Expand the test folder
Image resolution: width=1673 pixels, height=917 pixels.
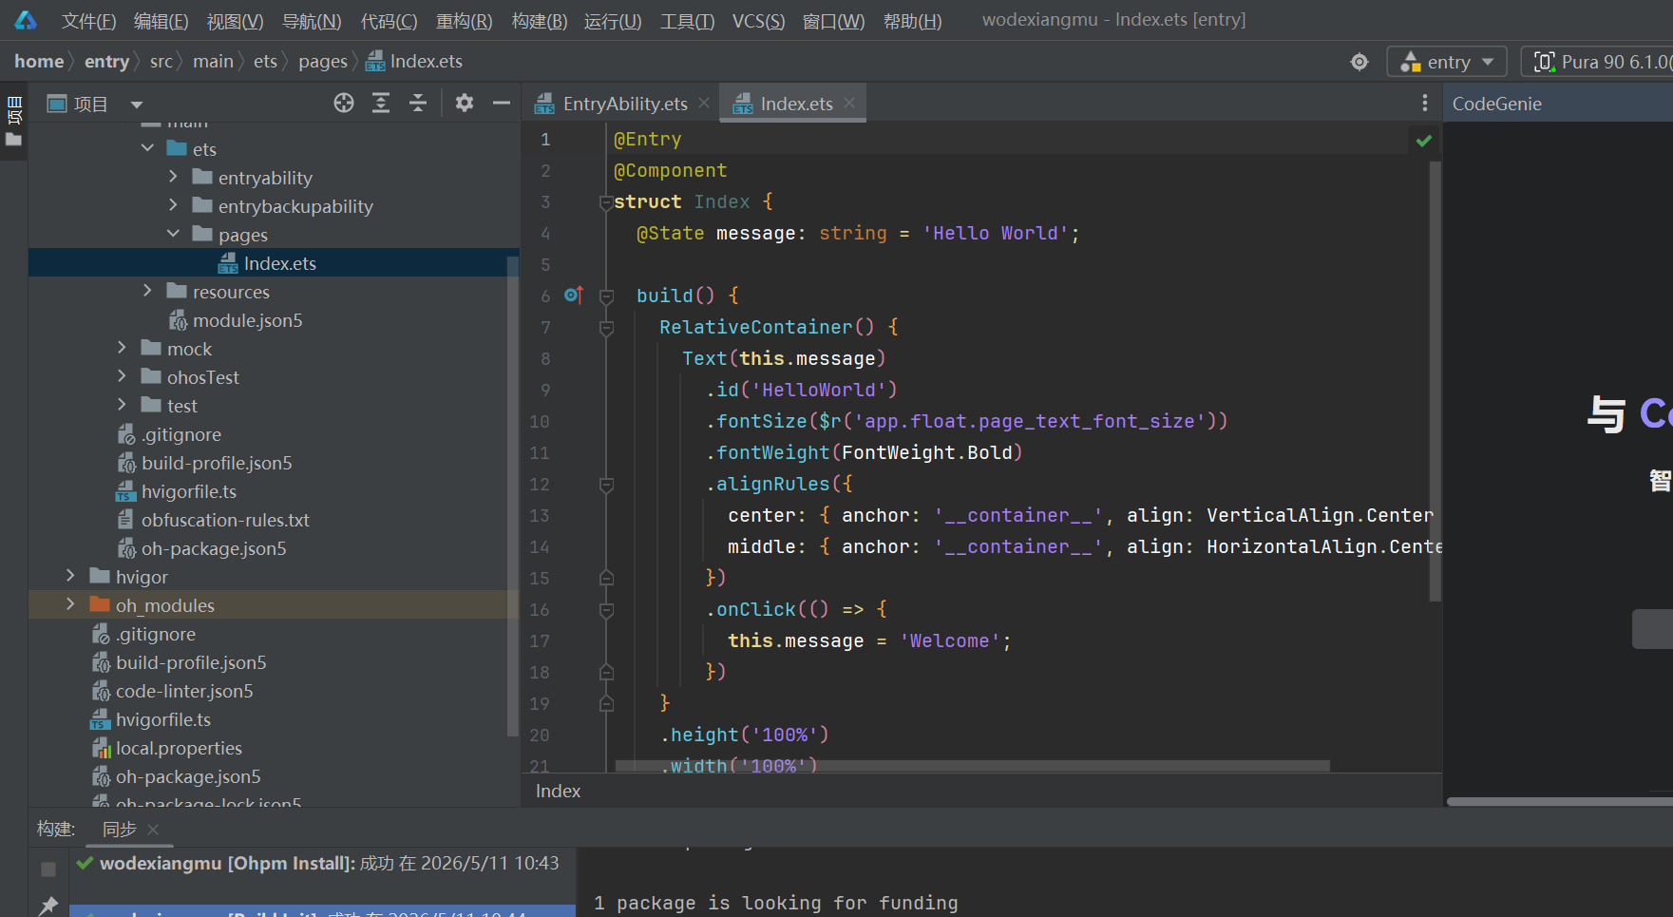(122, 405)
